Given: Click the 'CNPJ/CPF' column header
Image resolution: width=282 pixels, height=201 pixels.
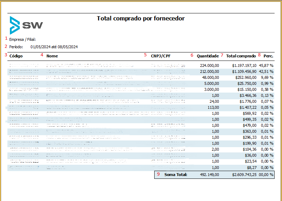Looking at the screenshot, I should [161, 56].
